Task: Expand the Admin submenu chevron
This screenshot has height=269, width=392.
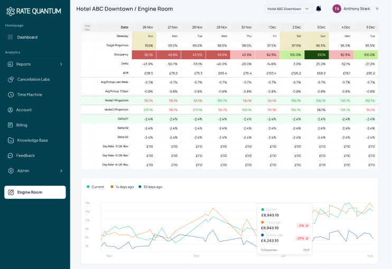Action: click(x=61, y=171)
